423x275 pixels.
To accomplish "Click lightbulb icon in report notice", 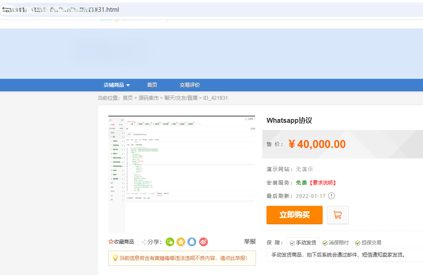I will tap(115, 258).
